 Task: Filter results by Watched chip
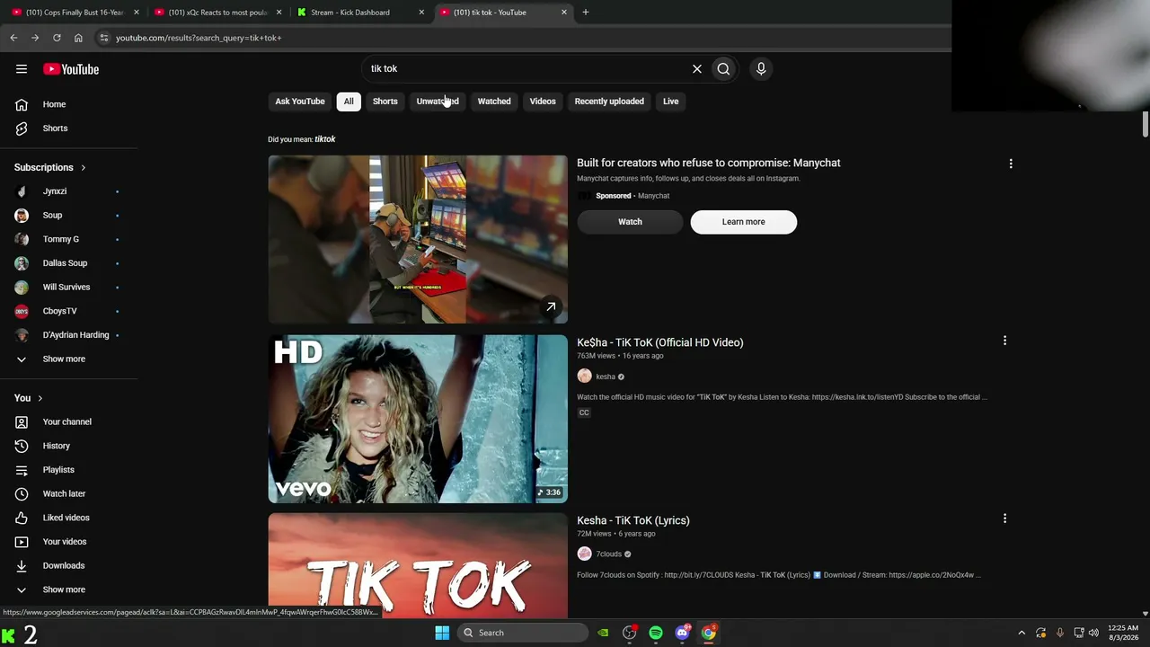pyautogui.click(x=494, y=102)
